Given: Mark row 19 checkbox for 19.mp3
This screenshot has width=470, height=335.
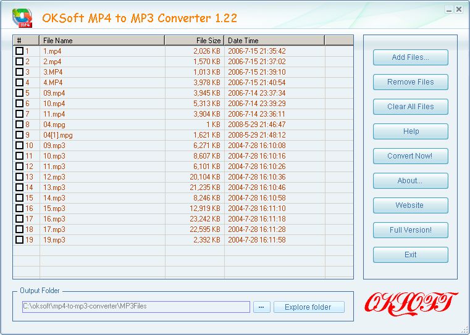Looking at the screenshot, I should (x=20, y=239).
